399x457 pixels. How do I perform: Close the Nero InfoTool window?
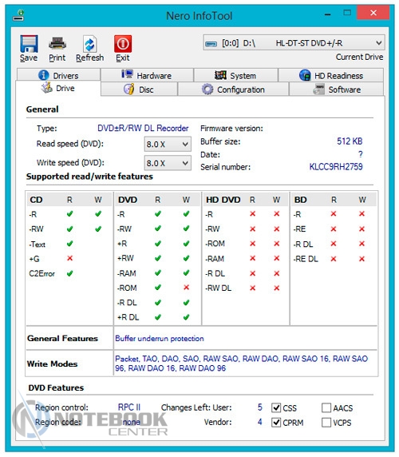[373, 13]
